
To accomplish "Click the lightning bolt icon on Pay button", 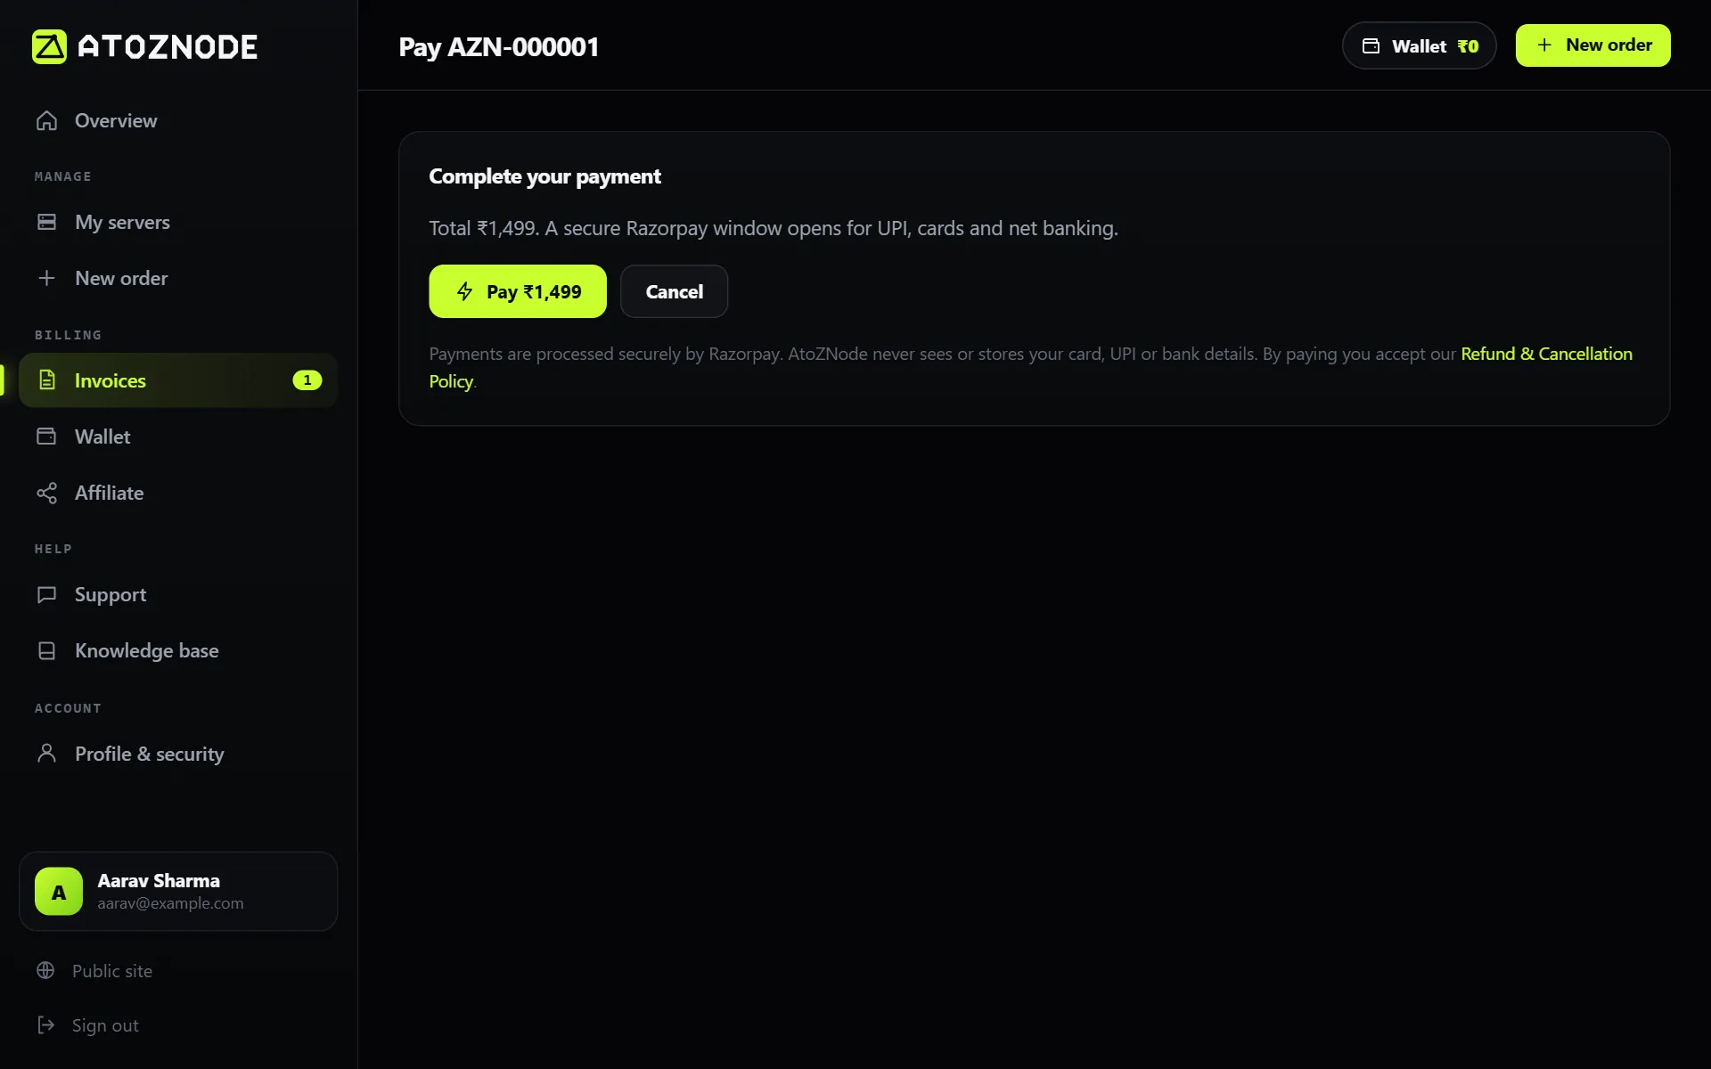I will click(x=464, y=291).
